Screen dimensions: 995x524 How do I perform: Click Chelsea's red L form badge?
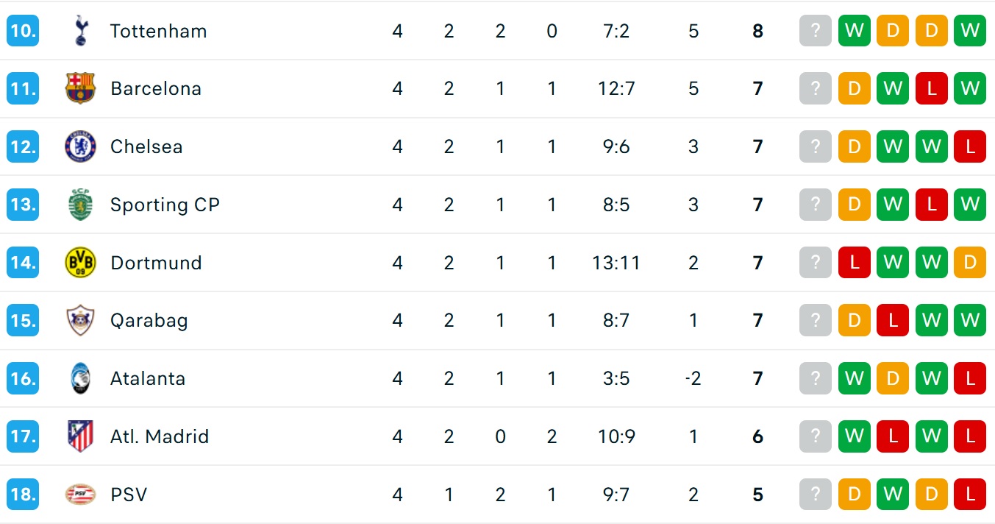click(970, 146)
